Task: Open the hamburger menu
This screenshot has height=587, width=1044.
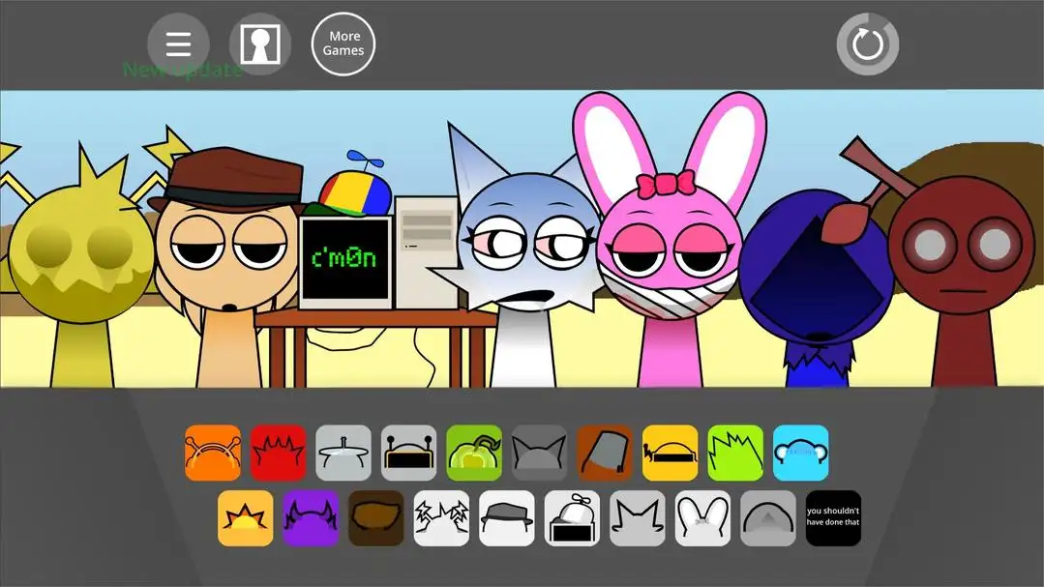Action: click(x=178, y=44)
